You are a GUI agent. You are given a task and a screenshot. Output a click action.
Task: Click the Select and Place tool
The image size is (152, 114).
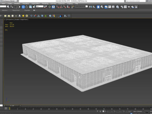(x=34, y=7)
